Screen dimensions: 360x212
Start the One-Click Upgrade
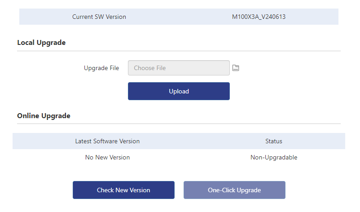(x=234, y=190)
